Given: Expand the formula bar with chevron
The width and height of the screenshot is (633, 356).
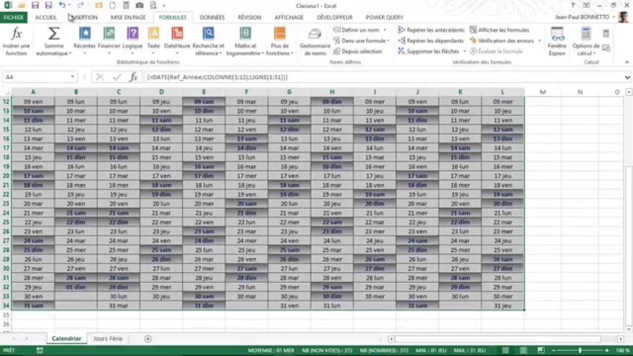Looking at the screenshot, I should click(628, 77).
